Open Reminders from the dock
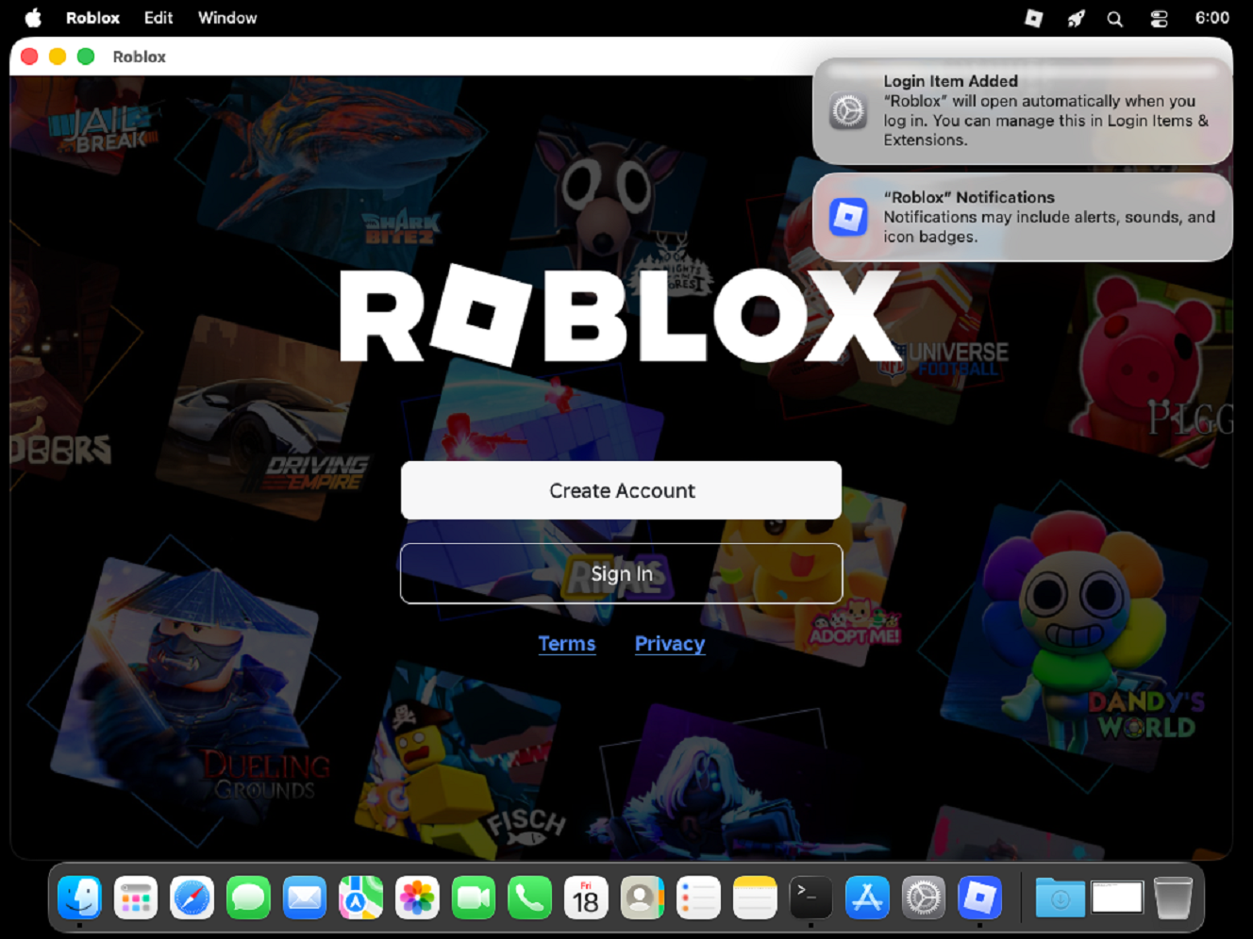The width and height of the screenshot is (1253, 939). (698, 898)
